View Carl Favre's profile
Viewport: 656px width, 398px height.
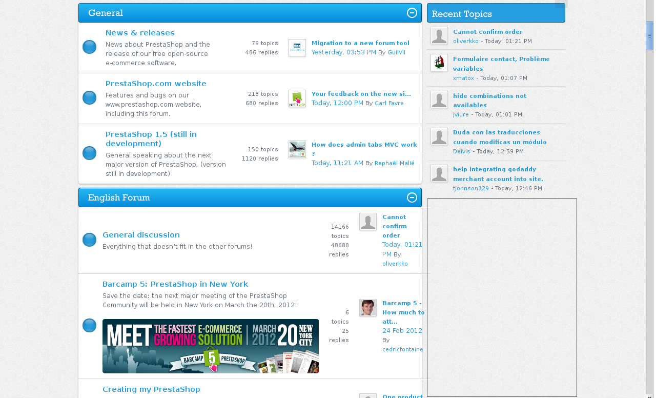(389, 103)
